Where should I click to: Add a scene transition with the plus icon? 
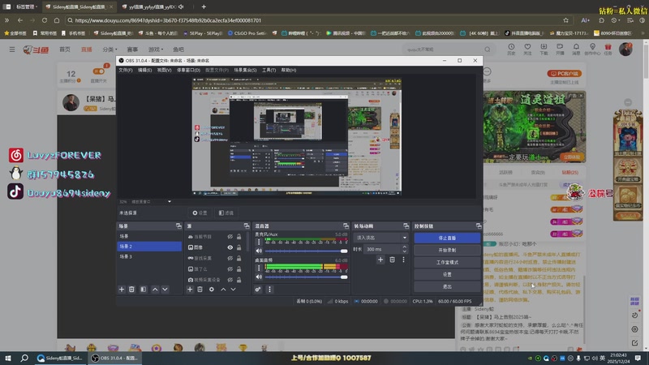pos(380,260)
